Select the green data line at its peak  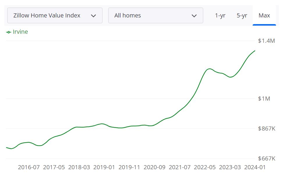click(209, 69)
